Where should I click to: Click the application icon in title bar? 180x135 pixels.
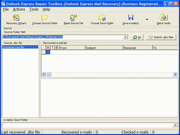coord(3,4)
